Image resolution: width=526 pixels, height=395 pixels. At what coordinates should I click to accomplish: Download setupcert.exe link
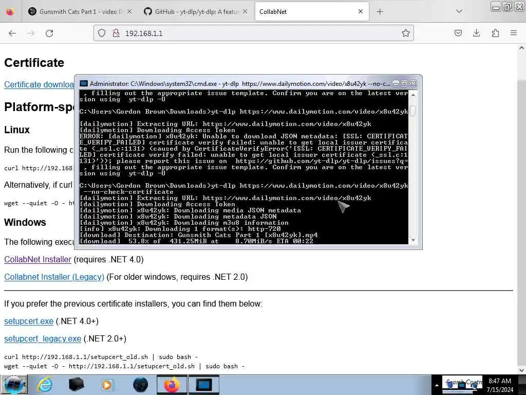pos(29,321)
